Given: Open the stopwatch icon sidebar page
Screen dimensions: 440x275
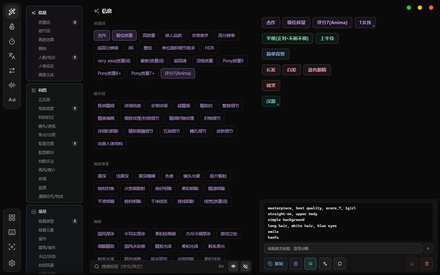Looking at the screenshot, I should [12, 41].
